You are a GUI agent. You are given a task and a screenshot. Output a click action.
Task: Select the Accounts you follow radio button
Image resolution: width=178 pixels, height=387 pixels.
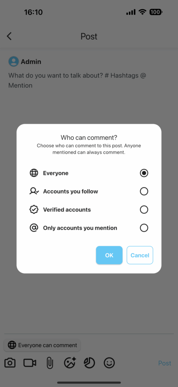[144, 191]
